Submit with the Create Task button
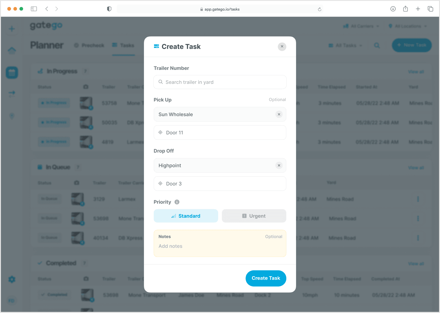 266,278
